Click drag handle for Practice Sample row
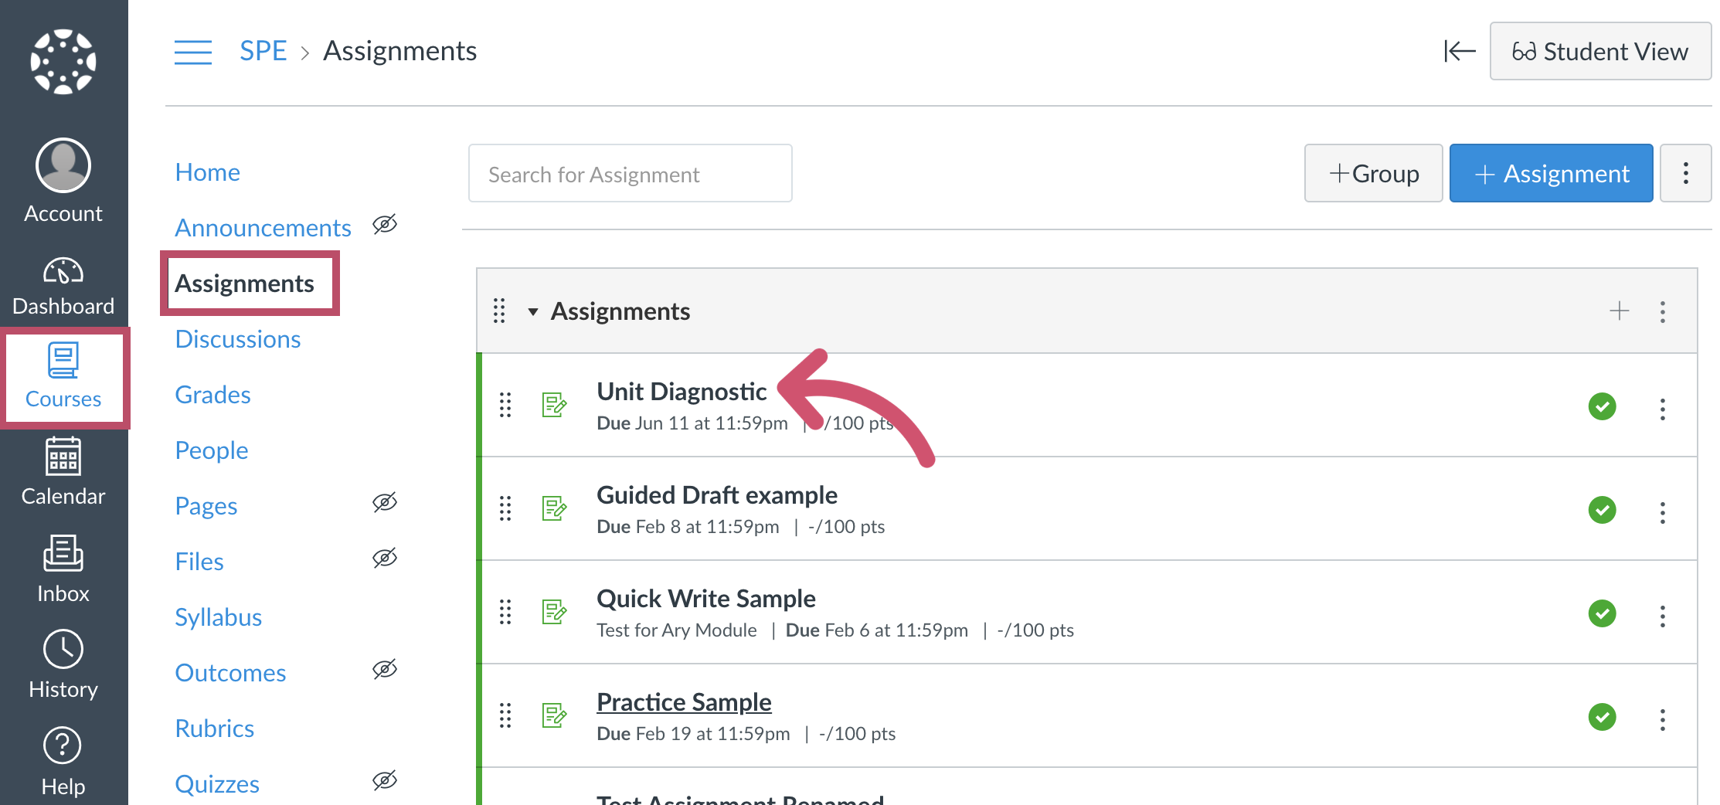 point(505,715)
